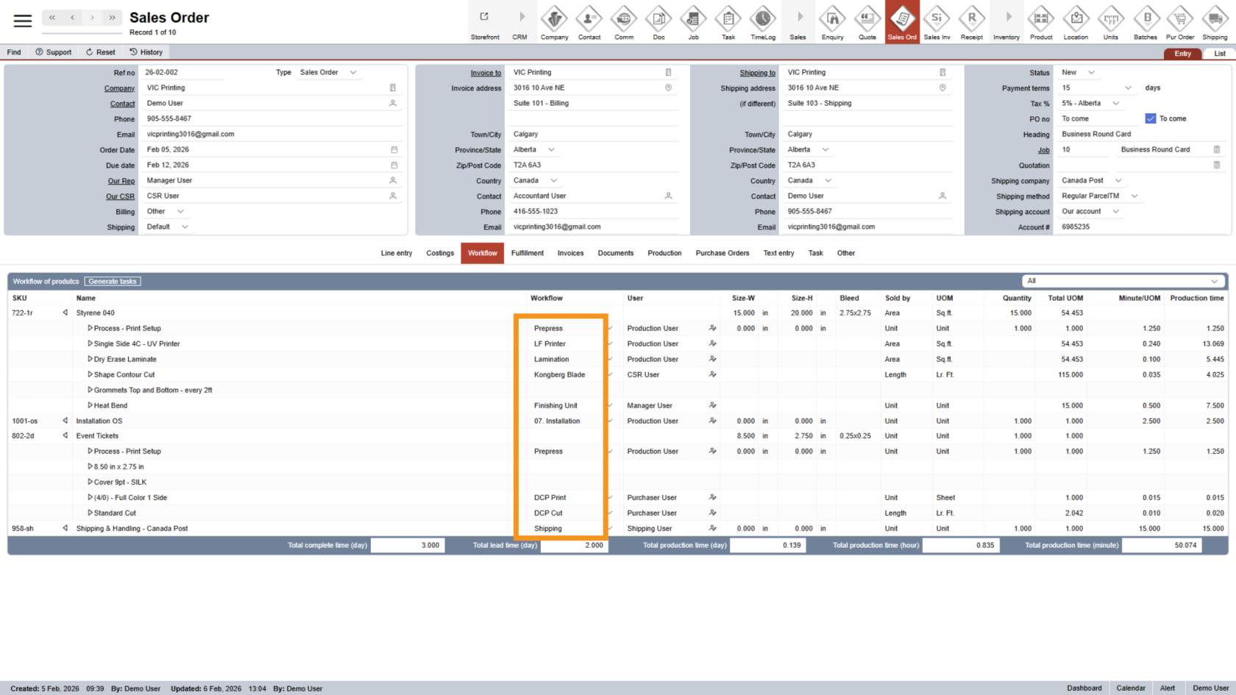Click the History button
Image resolution: width=1236 pixels, height=695 pixels.
[146, 52]
